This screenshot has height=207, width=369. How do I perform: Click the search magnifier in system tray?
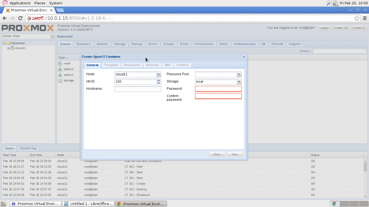[x=329, y=3]
